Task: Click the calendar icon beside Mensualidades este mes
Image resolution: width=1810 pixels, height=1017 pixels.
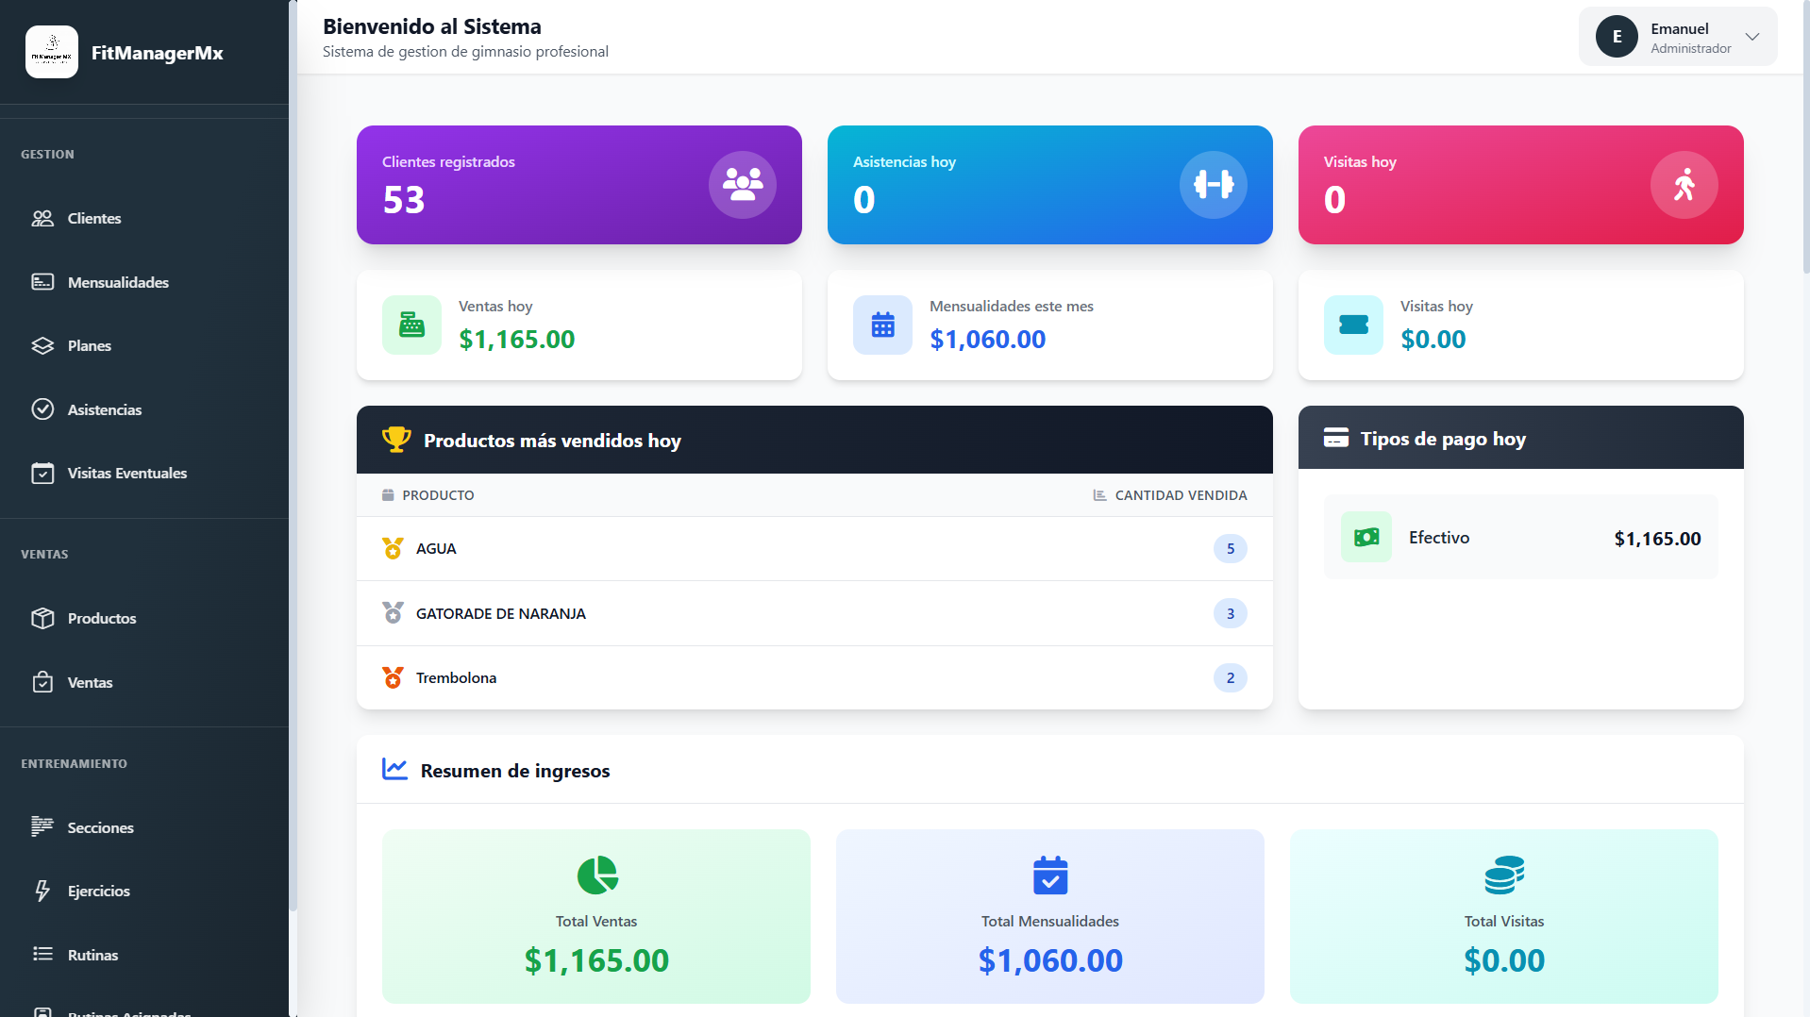Action: pos(882,325)
